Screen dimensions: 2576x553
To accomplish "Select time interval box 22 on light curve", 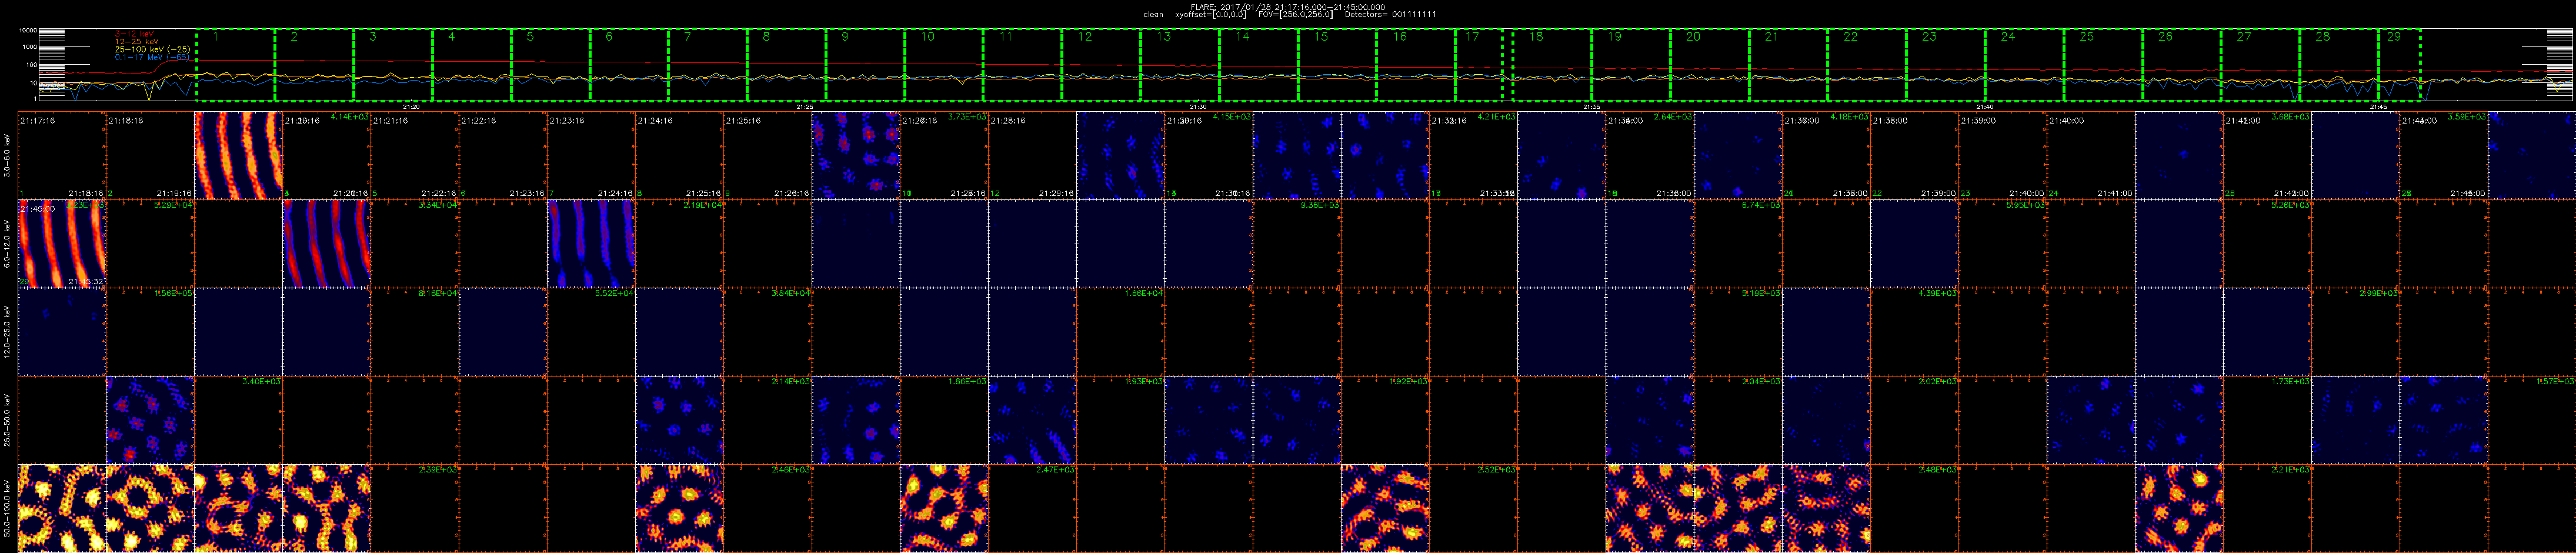I will pyautogui.click(x=1868, y=65).
